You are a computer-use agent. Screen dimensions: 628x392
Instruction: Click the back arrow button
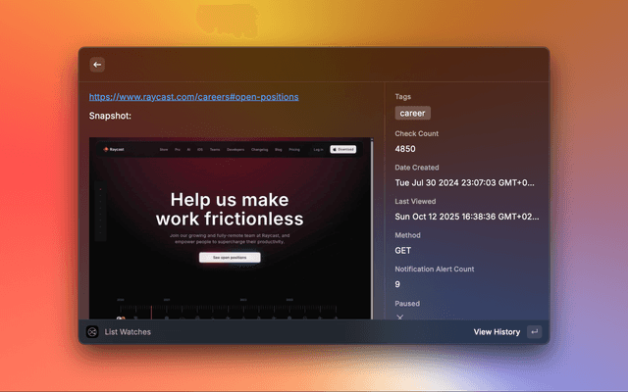pos(97,65)
